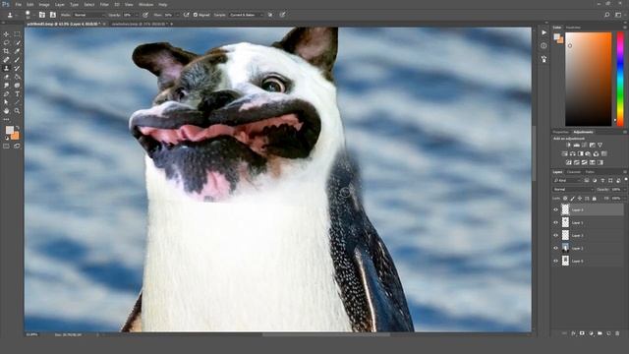Open search magnifier in options bar
This screenshot has width=629, height=354.
click(607, 15)
